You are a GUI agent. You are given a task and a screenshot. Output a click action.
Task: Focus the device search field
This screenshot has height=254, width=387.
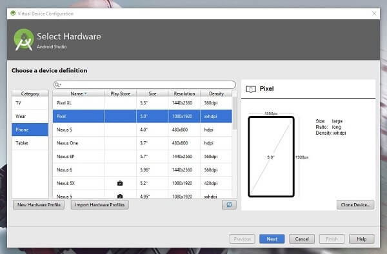(x=144, y=85)
